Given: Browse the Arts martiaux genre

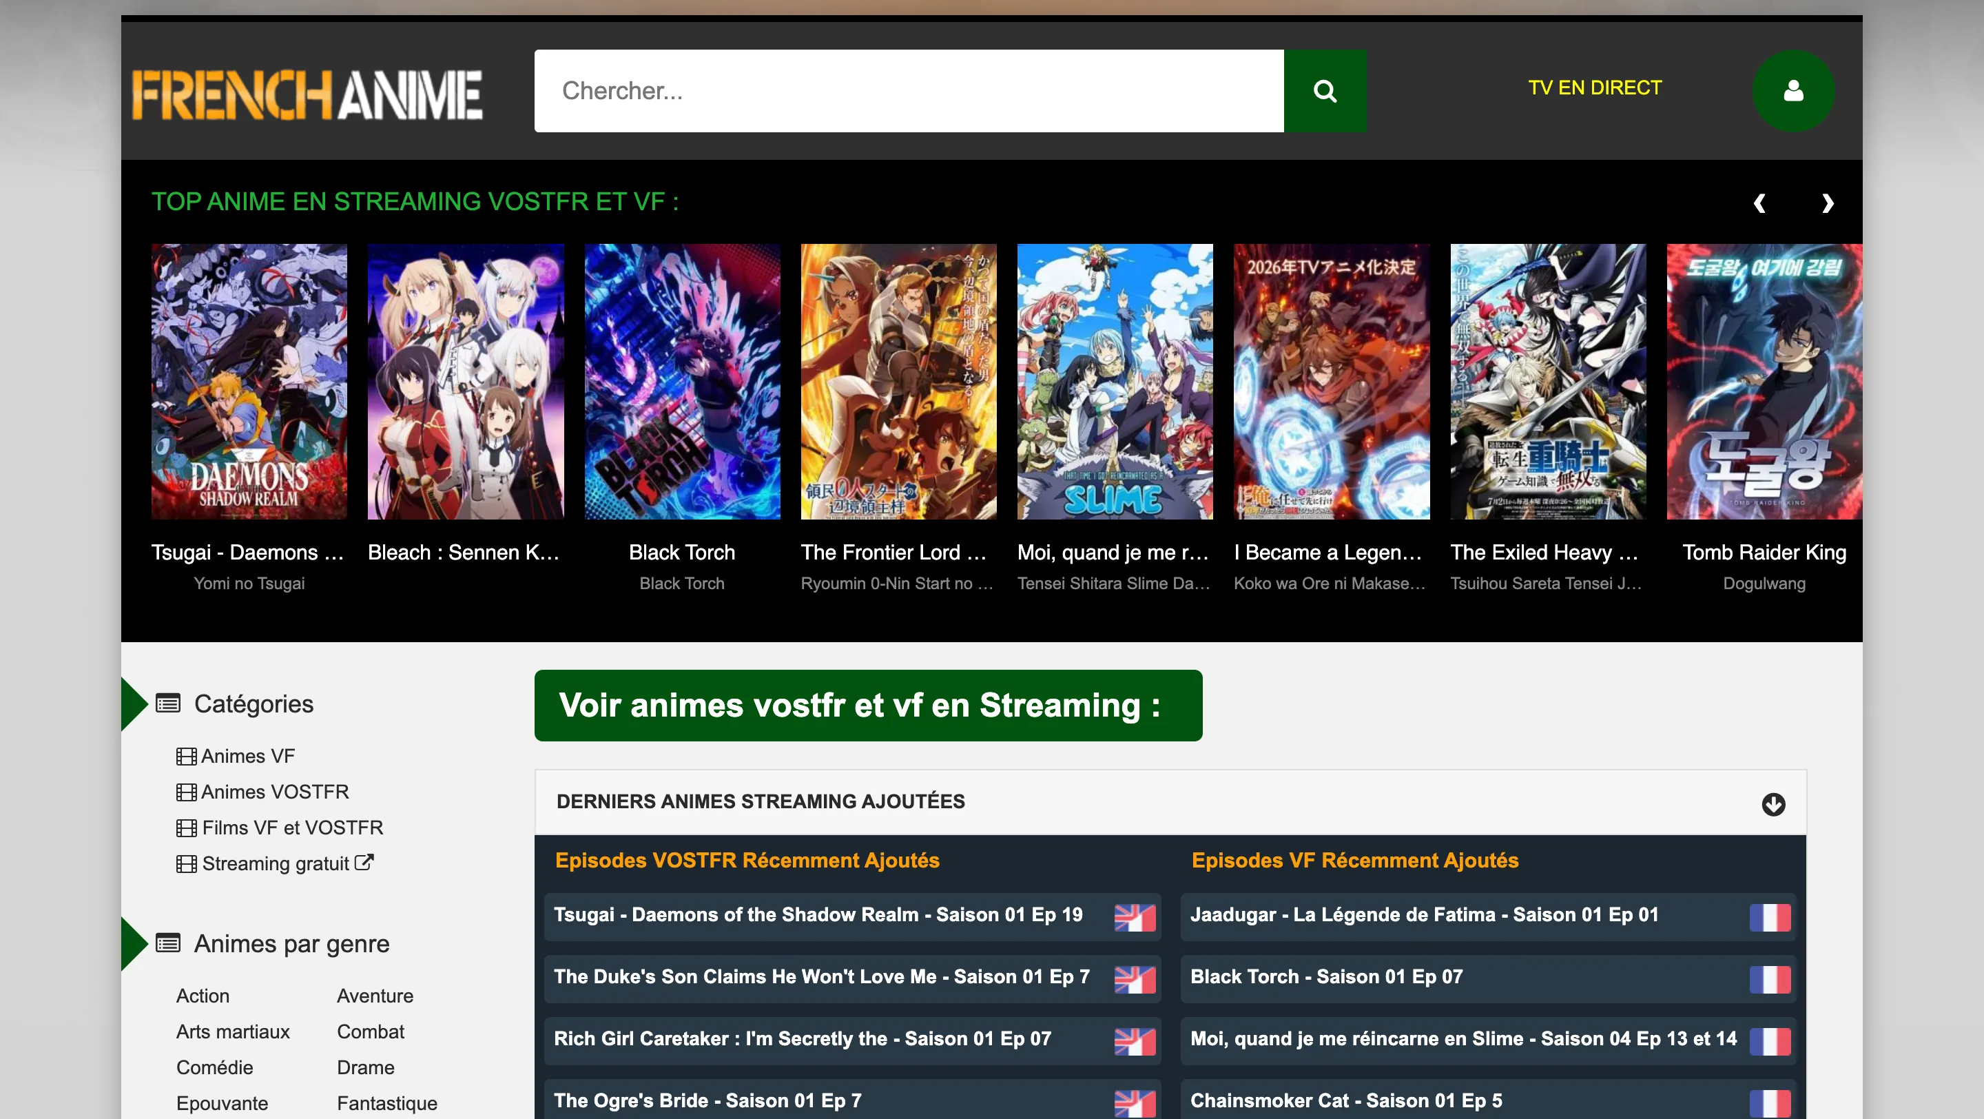Looking at the screenshot, I should click(x=233, y=1031).
